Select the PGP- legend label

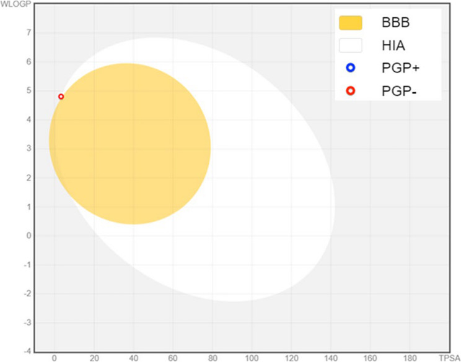click(x=399, y=91)
